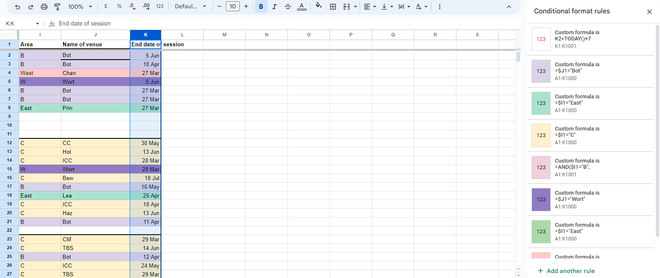Click date cell 30 May
The height and width of the screenshot is (278, 660).
[x=146, y=143]
